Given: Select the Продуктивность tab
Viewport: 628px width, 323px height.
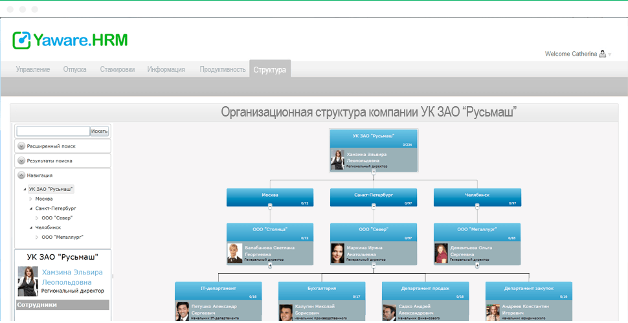Looking at the screenshot, I should click(223, 69).
